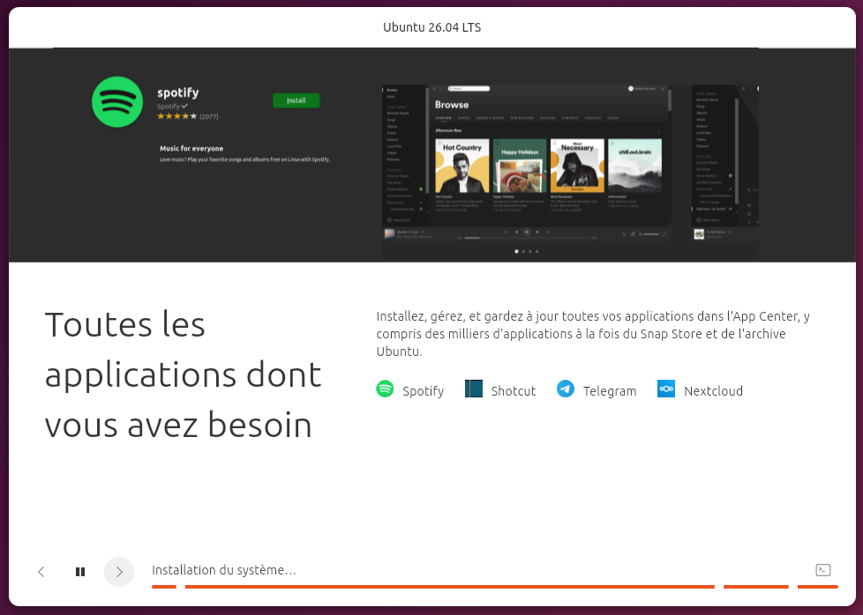The image size is (863, 615).
Task: Click the large Spotify logo in banner
Action: pyautogui.click(x=117, y=101)
